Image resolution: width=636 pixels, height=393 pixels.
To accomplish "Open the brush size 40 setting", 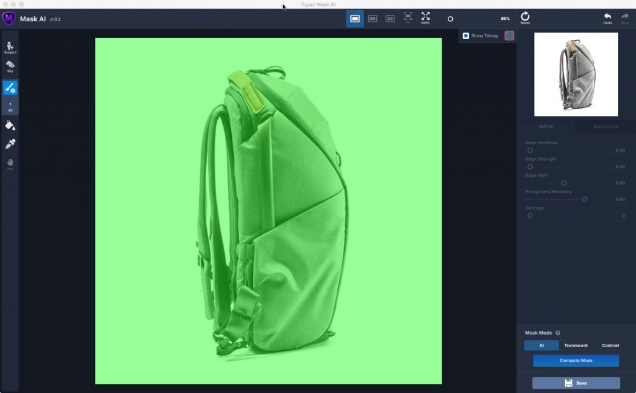I will 10,107.
